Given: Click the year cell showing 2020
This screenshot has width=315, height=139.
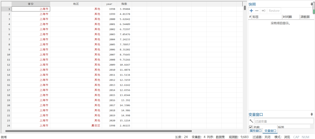Looking at the screenshot, I should coord(109,121).
